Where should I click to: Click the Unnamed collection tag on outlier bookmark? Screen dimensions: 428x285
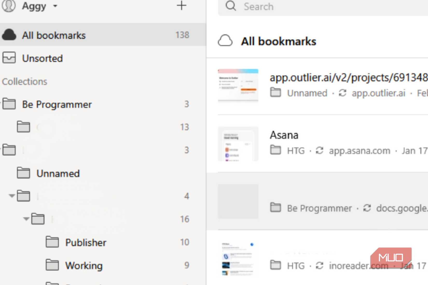tap(307, 93)
